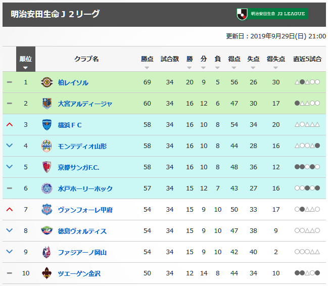
Task: Select the 順位 rank sort header
Action: click(26, 59)
